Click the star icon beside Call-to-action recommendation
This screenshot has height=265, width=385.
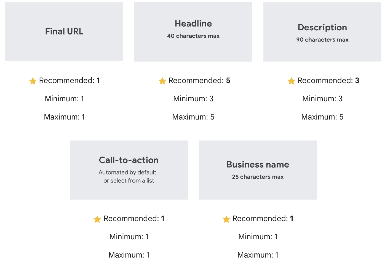click(x=97, y=219)
